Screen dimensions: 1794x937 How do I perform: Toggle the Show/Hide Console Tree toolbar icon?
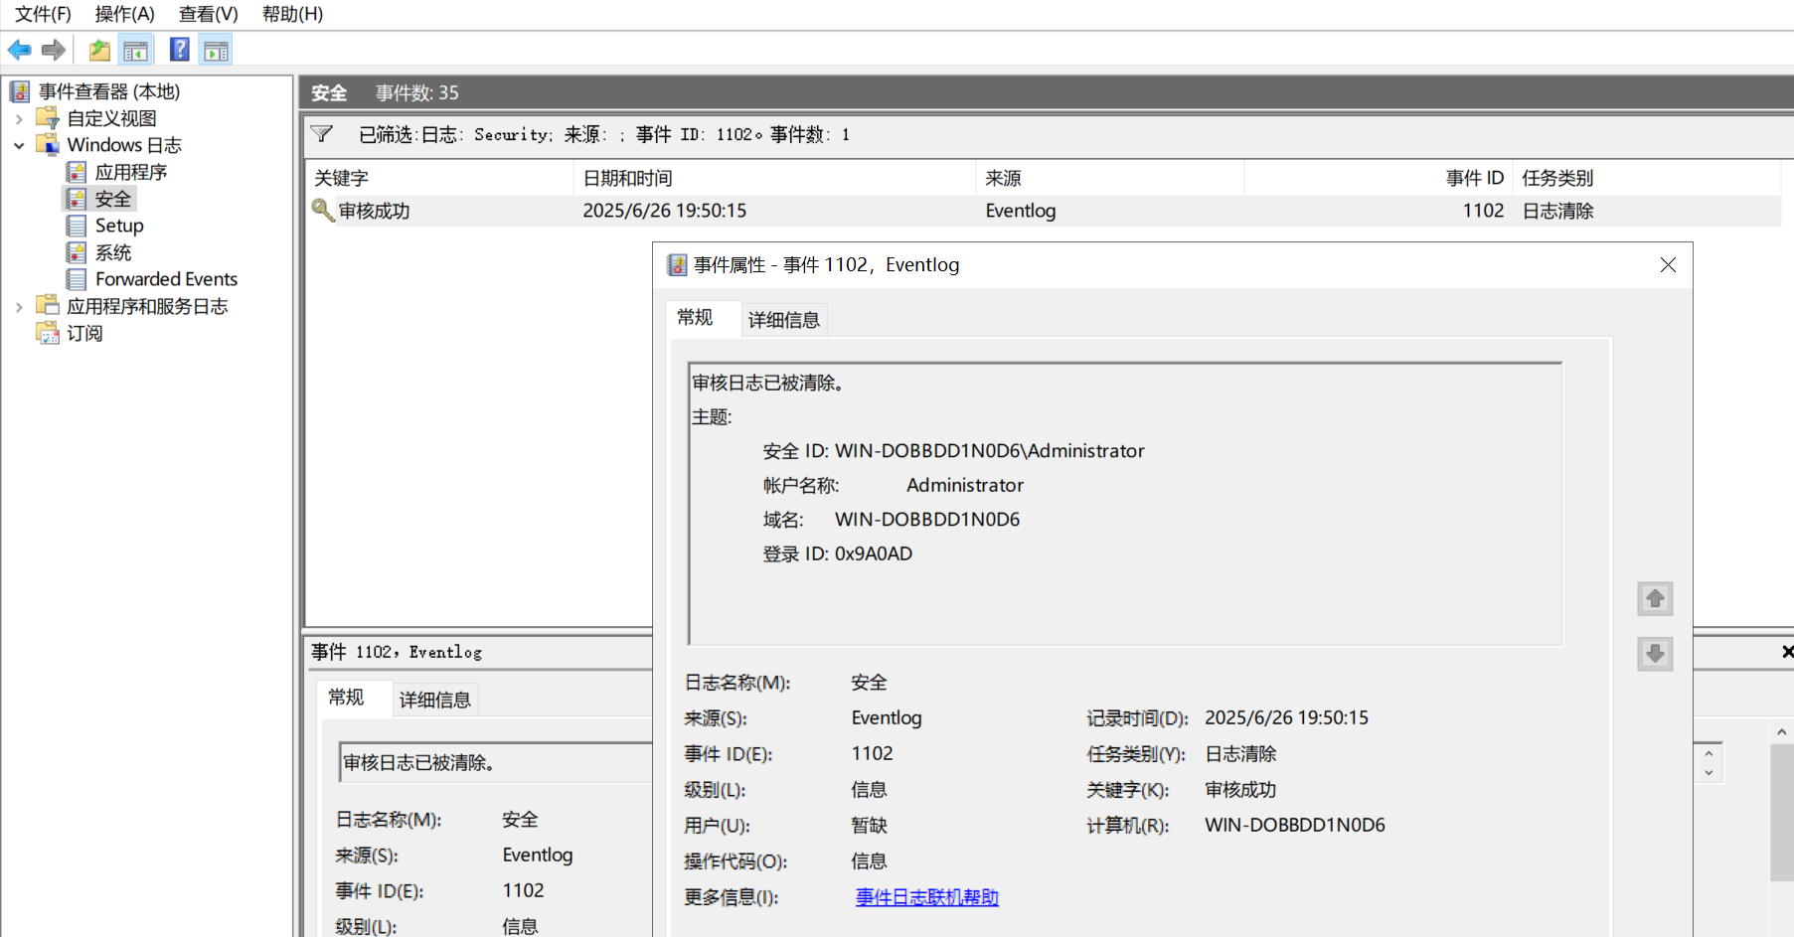click(135, 50)
